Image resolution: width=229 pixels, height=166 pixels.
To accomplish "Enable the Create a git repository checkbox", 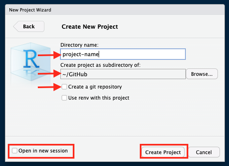I will [64, 87].
